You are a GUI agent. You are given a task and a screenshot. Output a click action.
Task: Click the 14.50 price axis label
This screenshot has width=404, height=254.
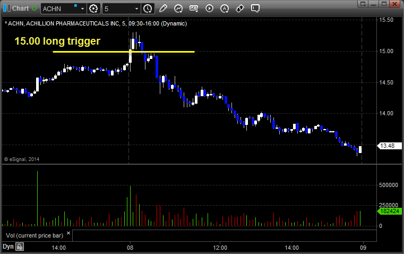tap(386, 82)
